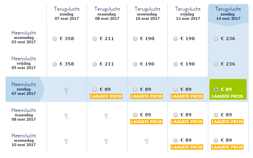Click selected green €89 fare radio button
This screenshot has width=253, height=158.
[216, 89]
